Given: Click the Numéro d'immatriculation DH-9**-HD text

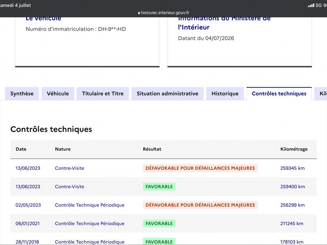Looking at the screenshot, I should 76,29.
